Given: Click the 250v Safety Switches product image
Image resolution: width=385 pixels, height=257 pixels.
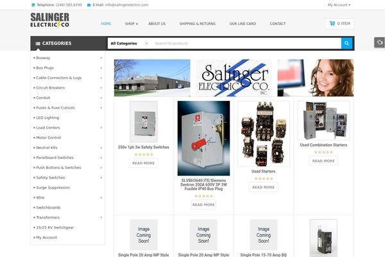Looking at the screenshot, I should (144, 121).
